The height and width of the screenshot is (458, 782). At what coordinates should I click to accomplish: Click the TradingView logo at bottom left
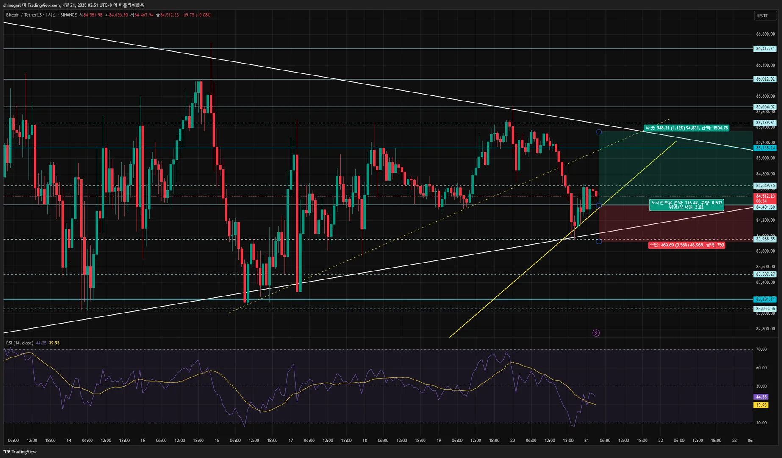pos(20,452)
